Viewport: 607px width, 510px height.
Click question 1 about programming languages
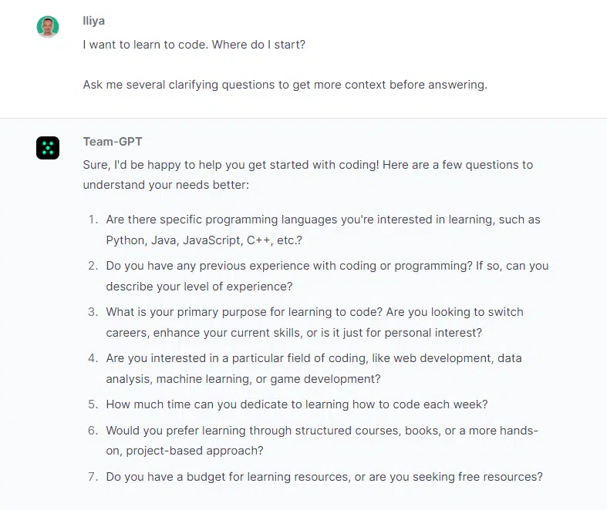[323, 230]
